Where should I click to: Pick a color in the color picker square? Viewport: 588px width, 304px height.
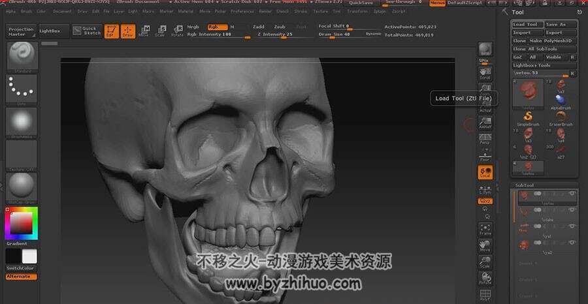[22, 223]
